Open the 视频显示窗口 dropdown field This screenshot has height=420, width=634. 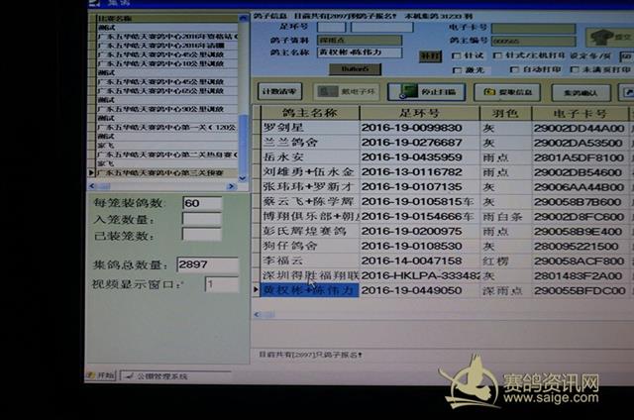click(221, 284)
